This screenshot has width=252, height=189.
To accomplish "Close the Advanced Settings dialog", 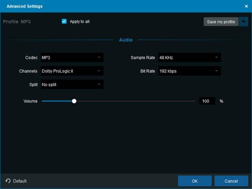I will [x=246, y=6].
